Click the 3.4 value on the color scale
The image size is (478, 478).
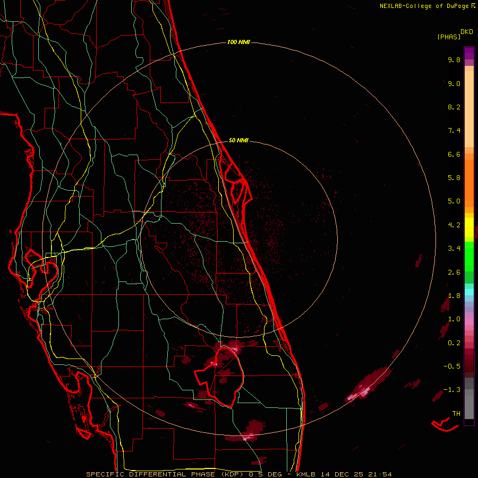click(454, 249)
